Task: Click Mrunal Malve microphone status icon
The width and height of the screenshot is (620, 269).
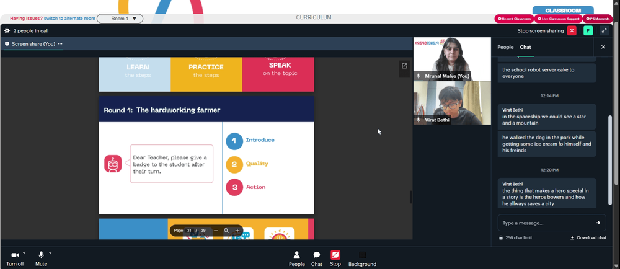Action: click(x=418, y=76)
